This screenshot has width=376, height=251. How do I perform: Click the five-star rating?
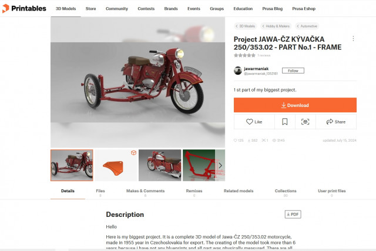click(244, 55)
